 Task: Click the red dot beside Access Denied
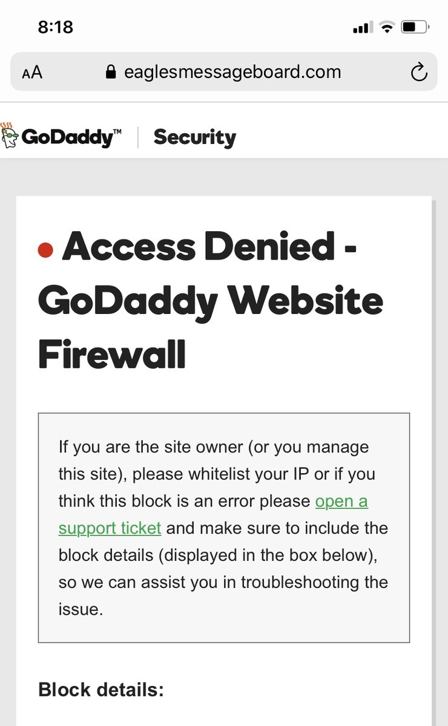tap(45, 250)
